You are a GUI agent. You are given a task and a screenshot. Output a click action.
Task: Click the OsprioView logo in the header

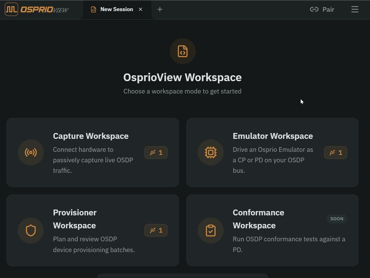point(37,10)
